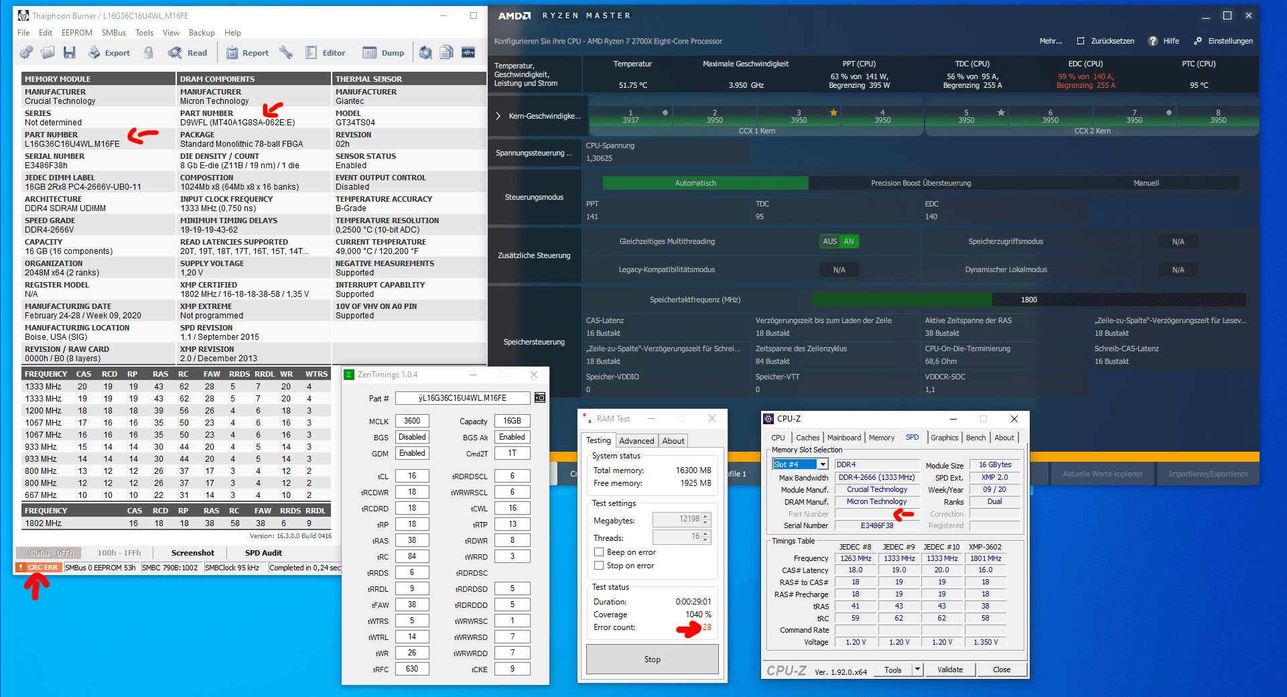Open the File menu in Thaiphoon Burner
1287x697 pixels.
[x=23, y=33]
